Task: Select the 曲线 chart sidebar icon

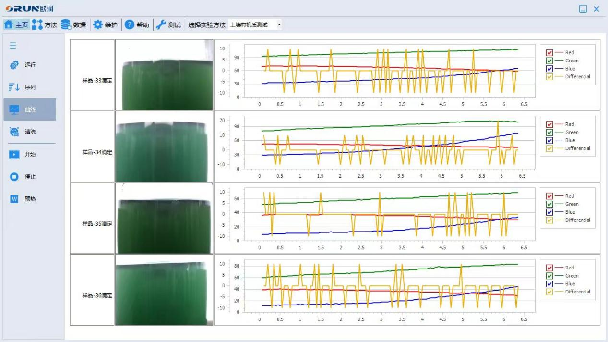Action: 14,110
